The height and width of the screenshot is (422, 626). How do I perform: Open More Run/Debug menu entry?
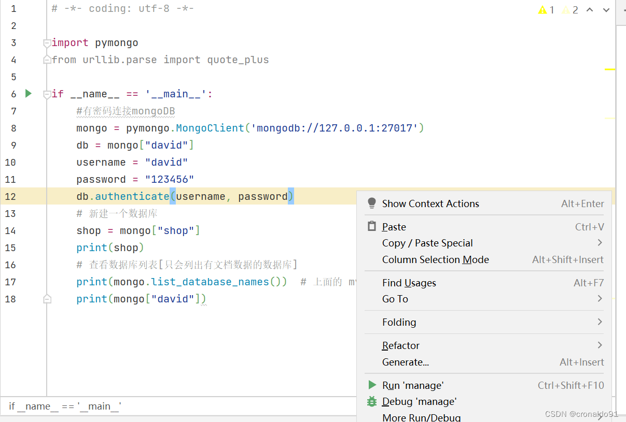pos(485,417)
